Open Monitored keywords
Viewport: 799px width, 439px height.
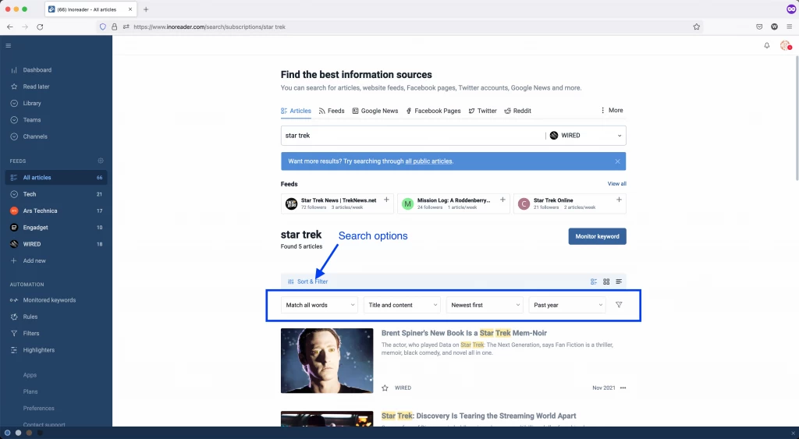pos(49,300)
